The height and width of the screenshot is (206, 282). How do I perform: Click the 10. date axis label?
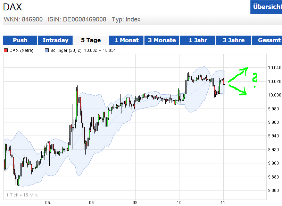(x=180, y=203)
